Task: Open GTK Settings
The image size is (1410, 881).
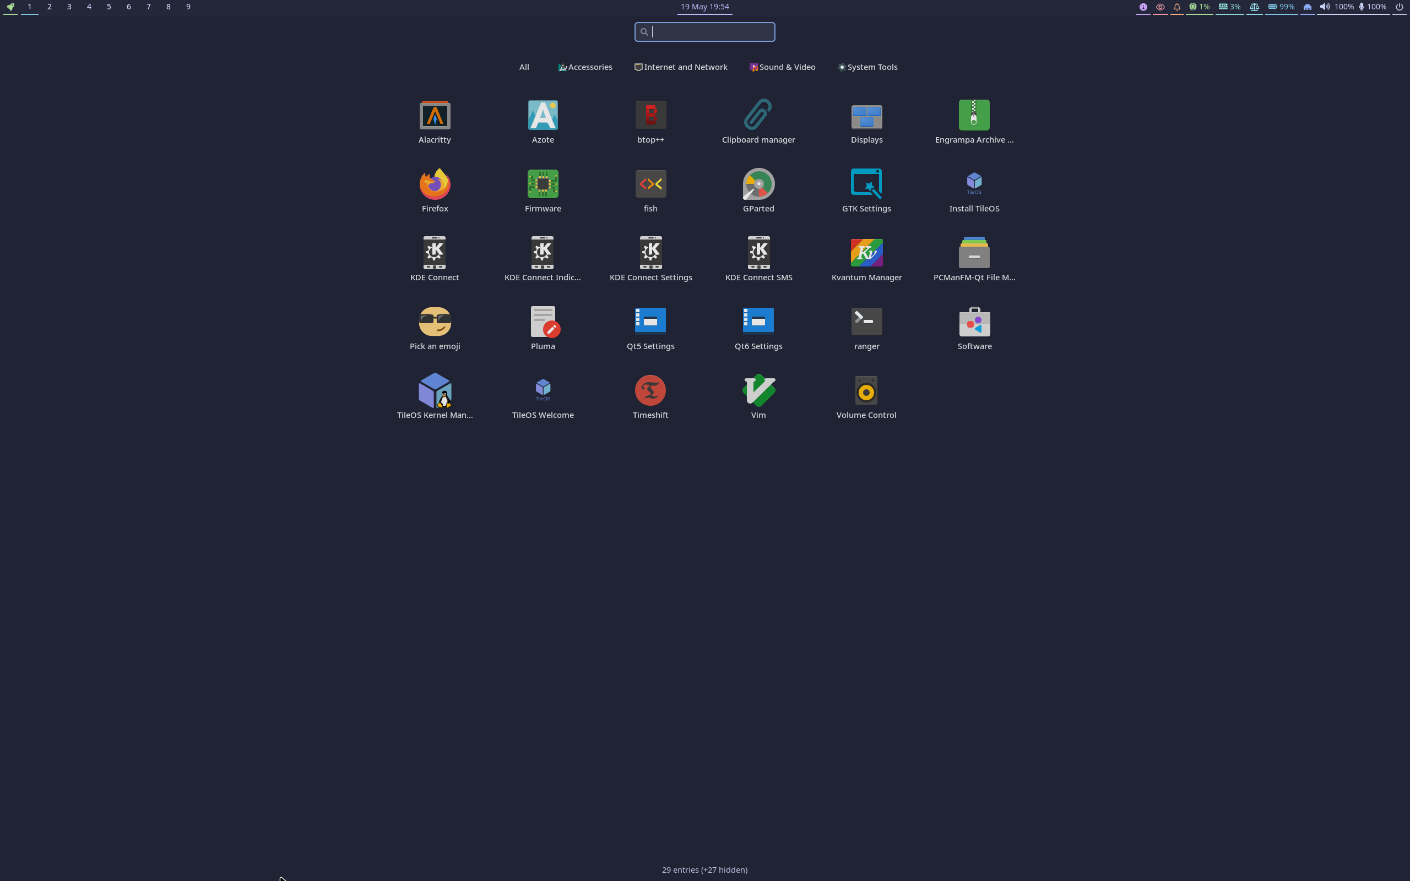Action: click(x=866, y=191)
